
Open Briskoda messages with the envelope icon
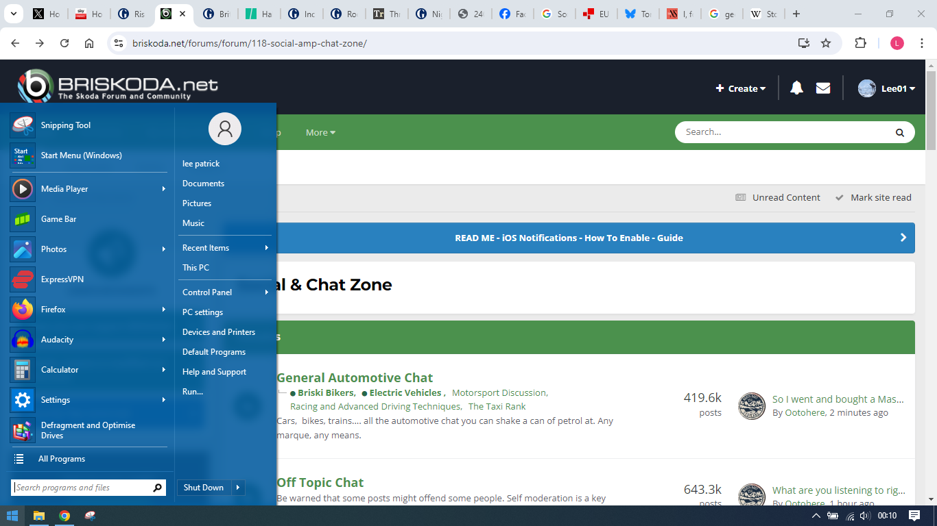click(823, 88)
